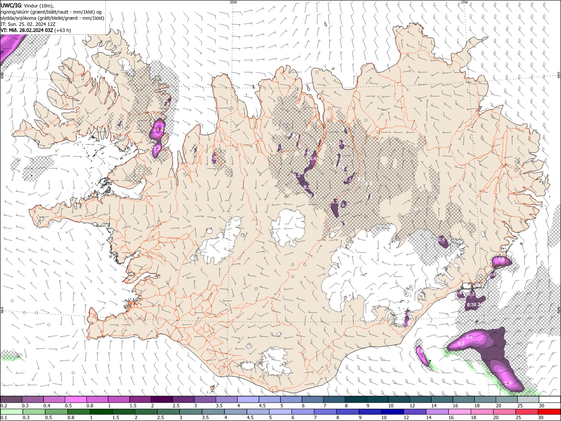The width and height of the screenshot is (561, 421).
Task: Click the pale gray 25 mm snow swatch
Action: point(528,400)
